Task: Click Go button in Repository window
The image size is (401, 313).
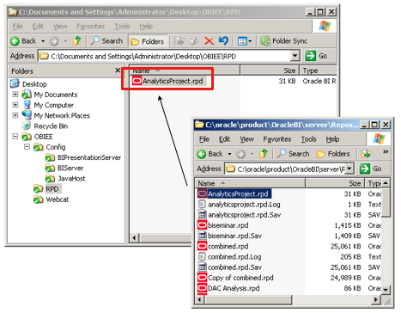Action: pyautogui.click(x=371, y=169)
